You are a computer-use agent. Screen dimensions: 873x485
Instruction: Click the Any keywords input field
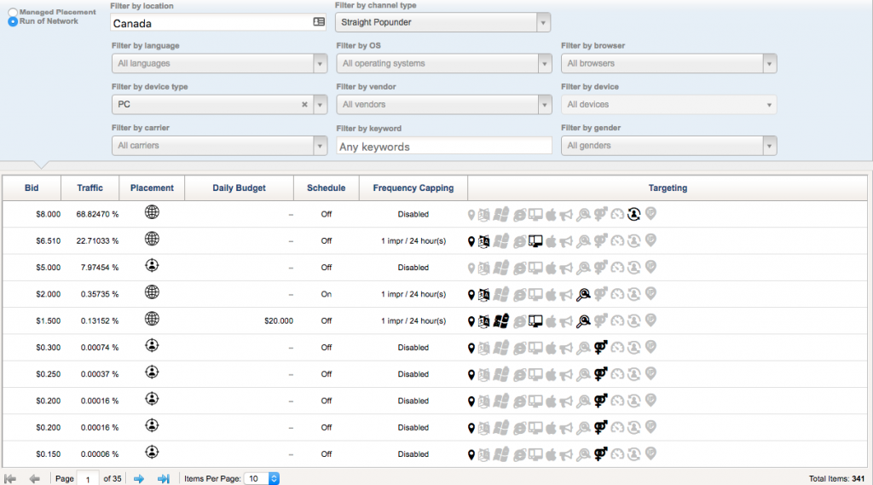click(443, 147)
